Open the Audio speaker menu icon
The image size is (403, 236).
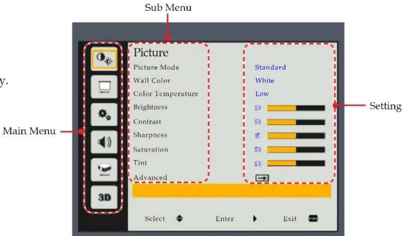point(104,142)
